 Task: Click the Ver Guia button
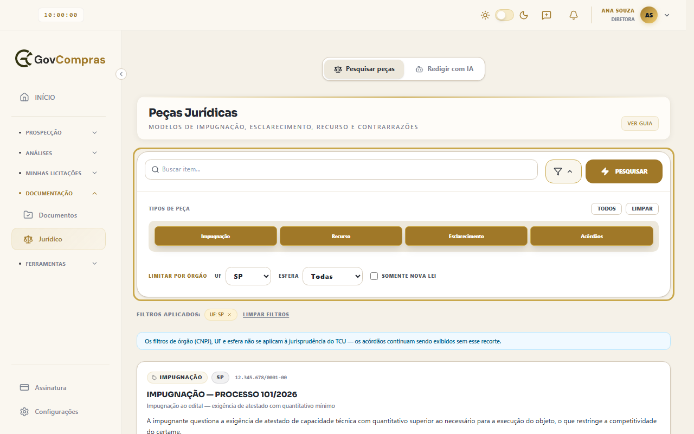click(640, 124)
